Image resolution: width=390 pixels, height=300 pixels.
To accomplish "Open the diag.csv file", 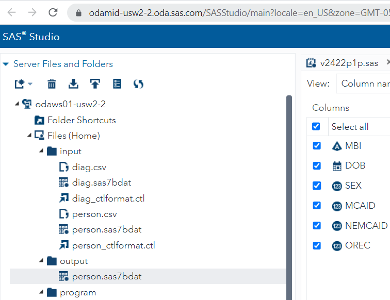I will pos(89,167).
